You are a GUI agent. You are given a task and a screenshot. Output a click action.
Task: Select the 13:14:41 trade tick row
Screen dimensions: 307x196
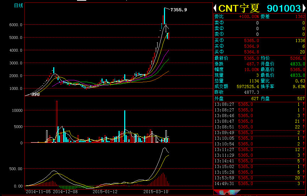click(x=259, y=161)
